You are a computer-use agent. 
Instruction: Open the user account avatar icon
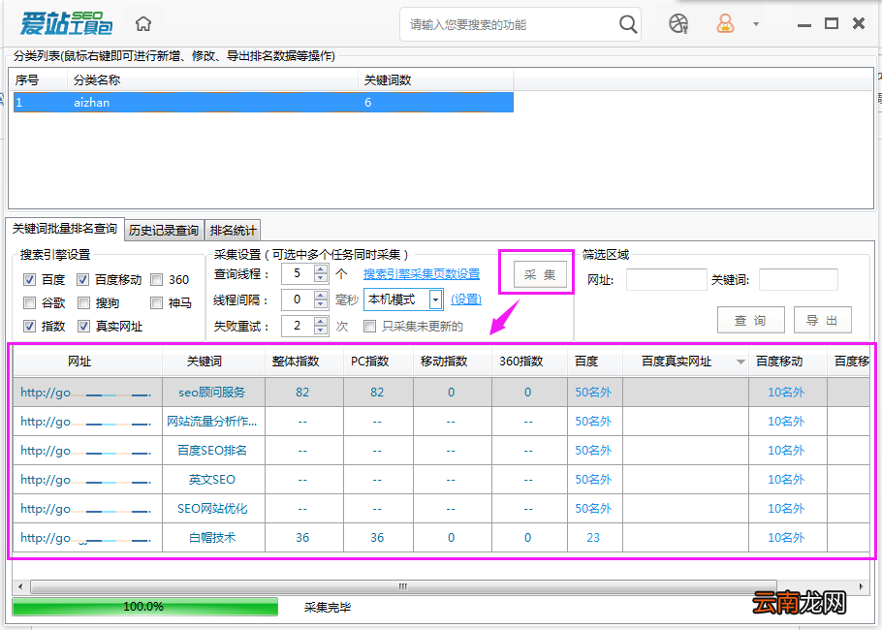click(x=726, y=23)
